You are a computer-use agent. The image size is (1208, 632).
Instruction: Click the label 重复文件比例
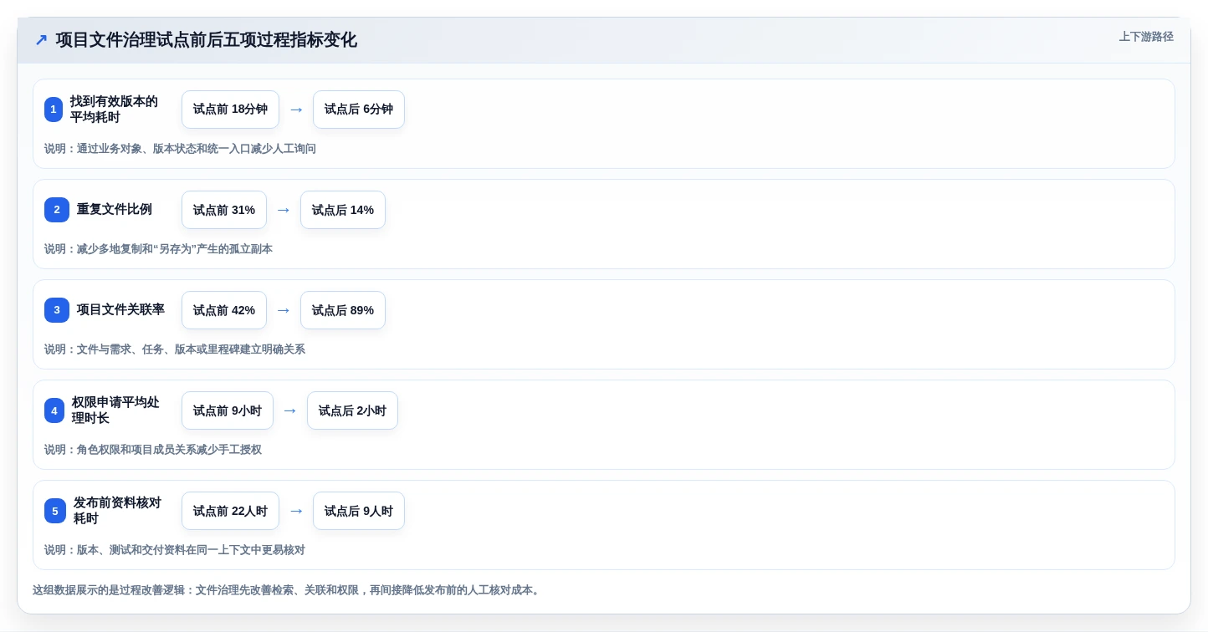click(x=115, y=210)
